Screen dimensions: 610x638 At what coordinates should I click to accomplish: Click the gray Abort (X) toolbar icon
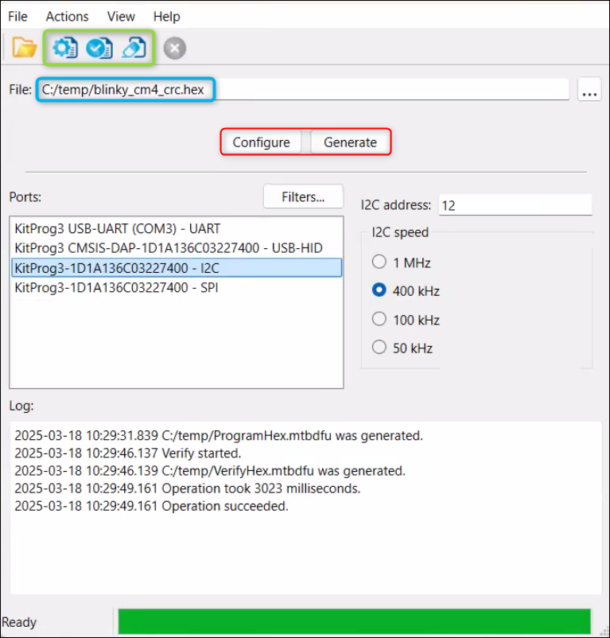point(175,48)
